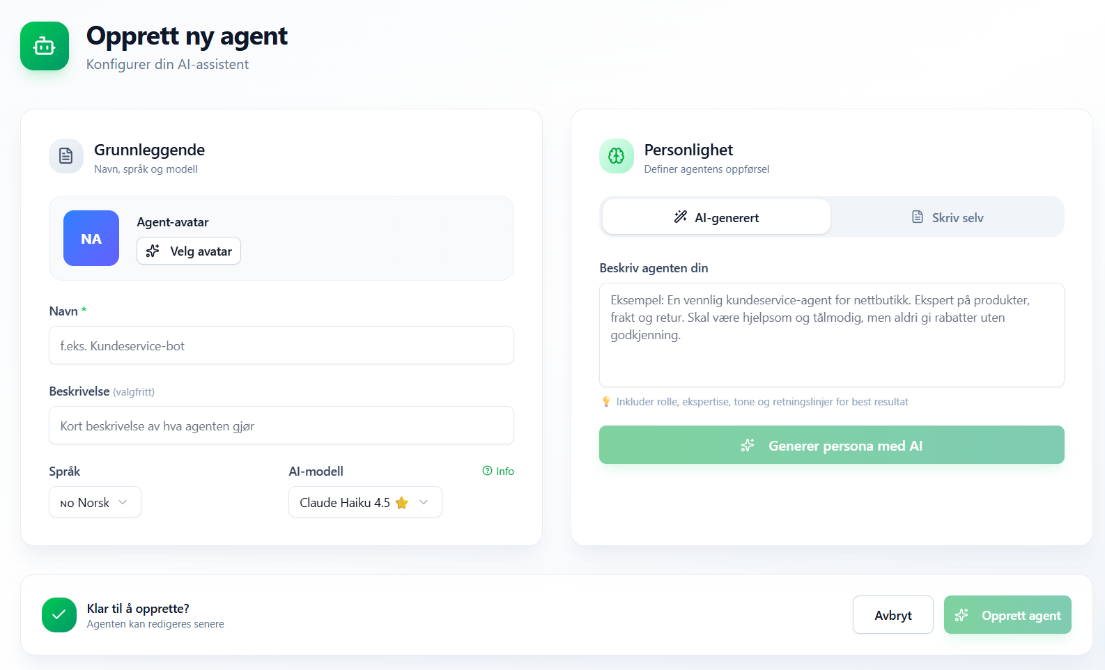Viewport: 1105px width, 670px height.
Task: Click the info circle icon by AI-modell
Action: pyautogui.click(x=487, y=471)
